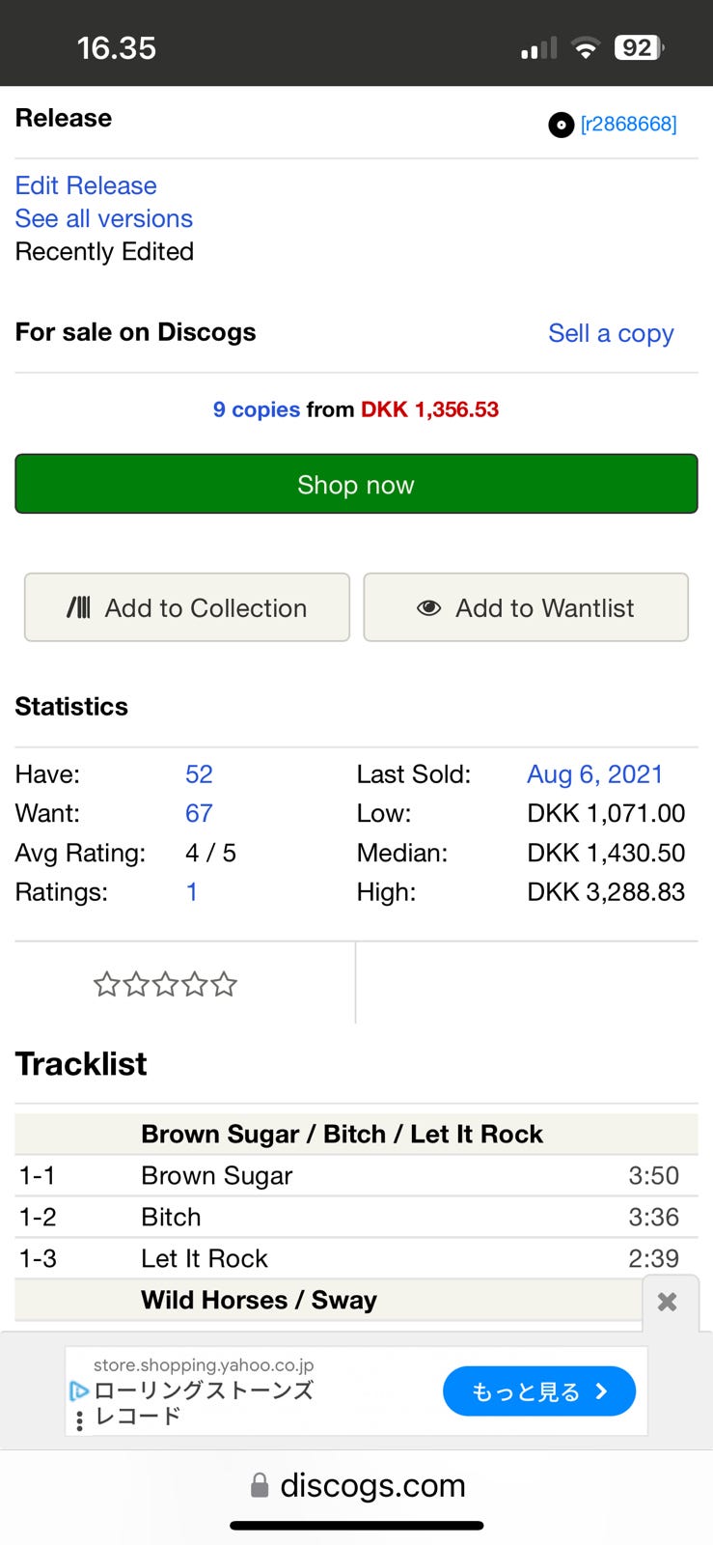Click the collection shelf icon
This screenshot has height=1545, width=713.
click(x=79, y=607)
